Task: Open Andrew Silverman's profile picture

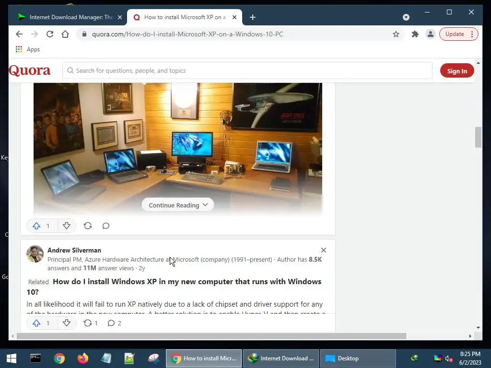Action: (x=35, y=254)
